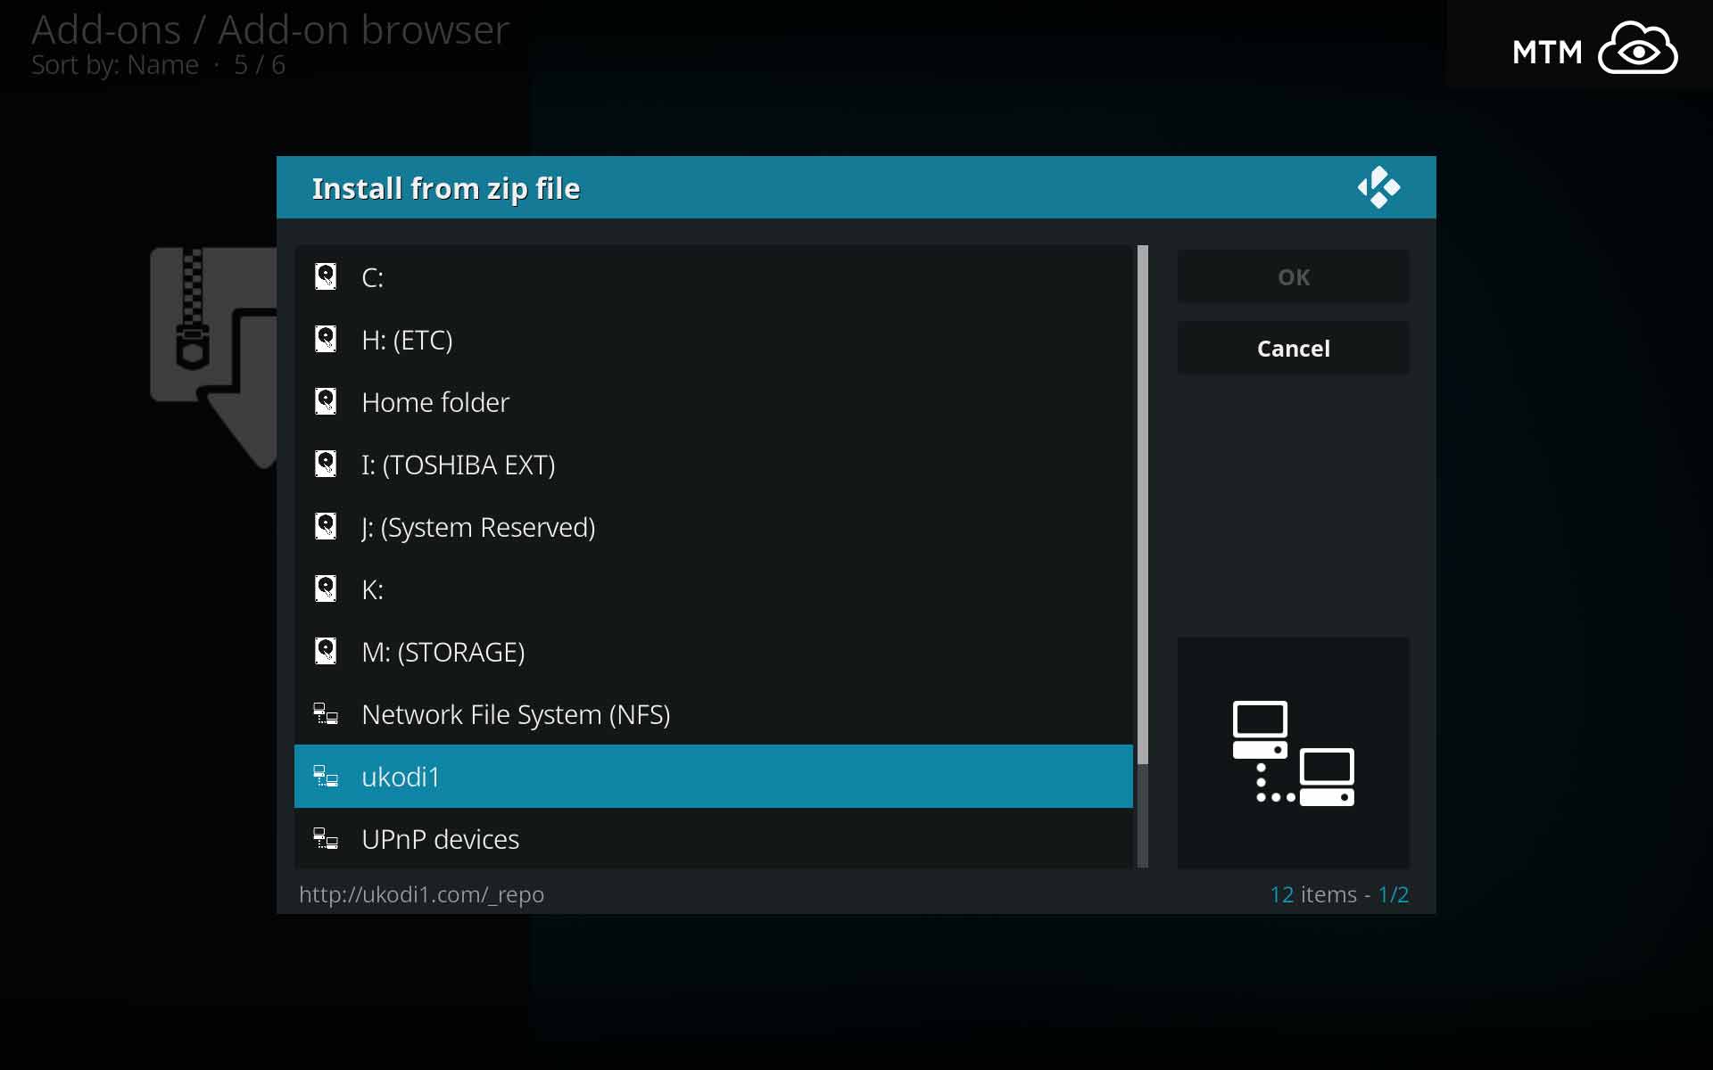Open Network File System (NFS) source
Image resolution: width=1713 pixels, height=1070 pixels.
click(714, 713)
